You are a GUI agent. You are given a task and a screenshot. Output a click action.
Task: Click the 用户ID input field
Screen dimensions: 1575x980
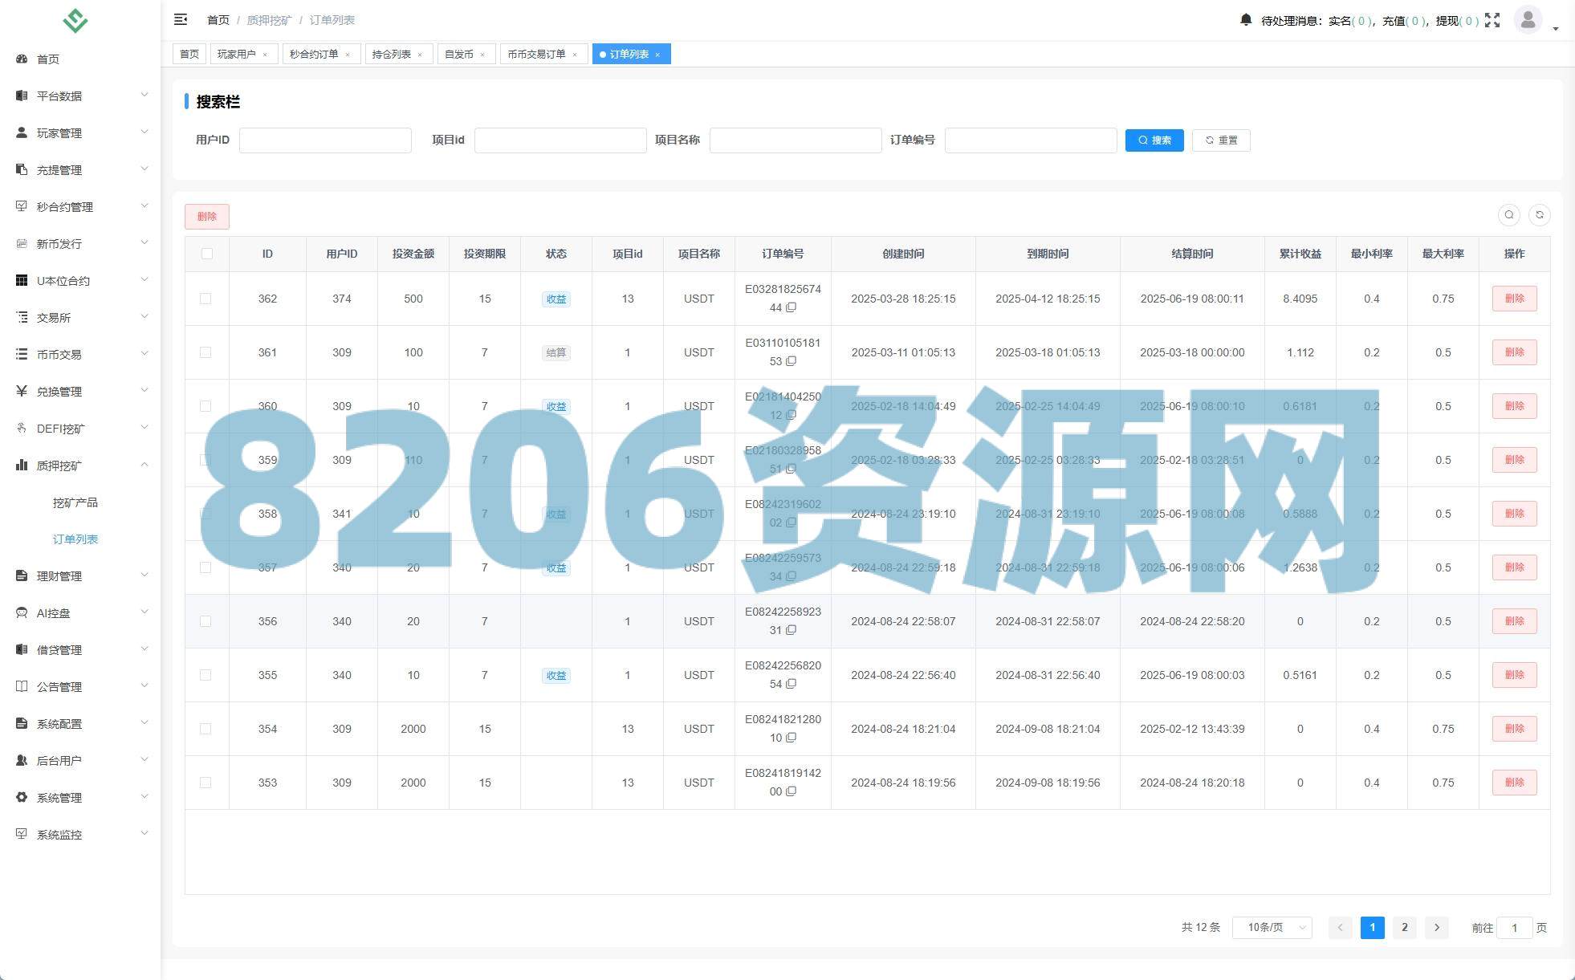click(325, 140)
